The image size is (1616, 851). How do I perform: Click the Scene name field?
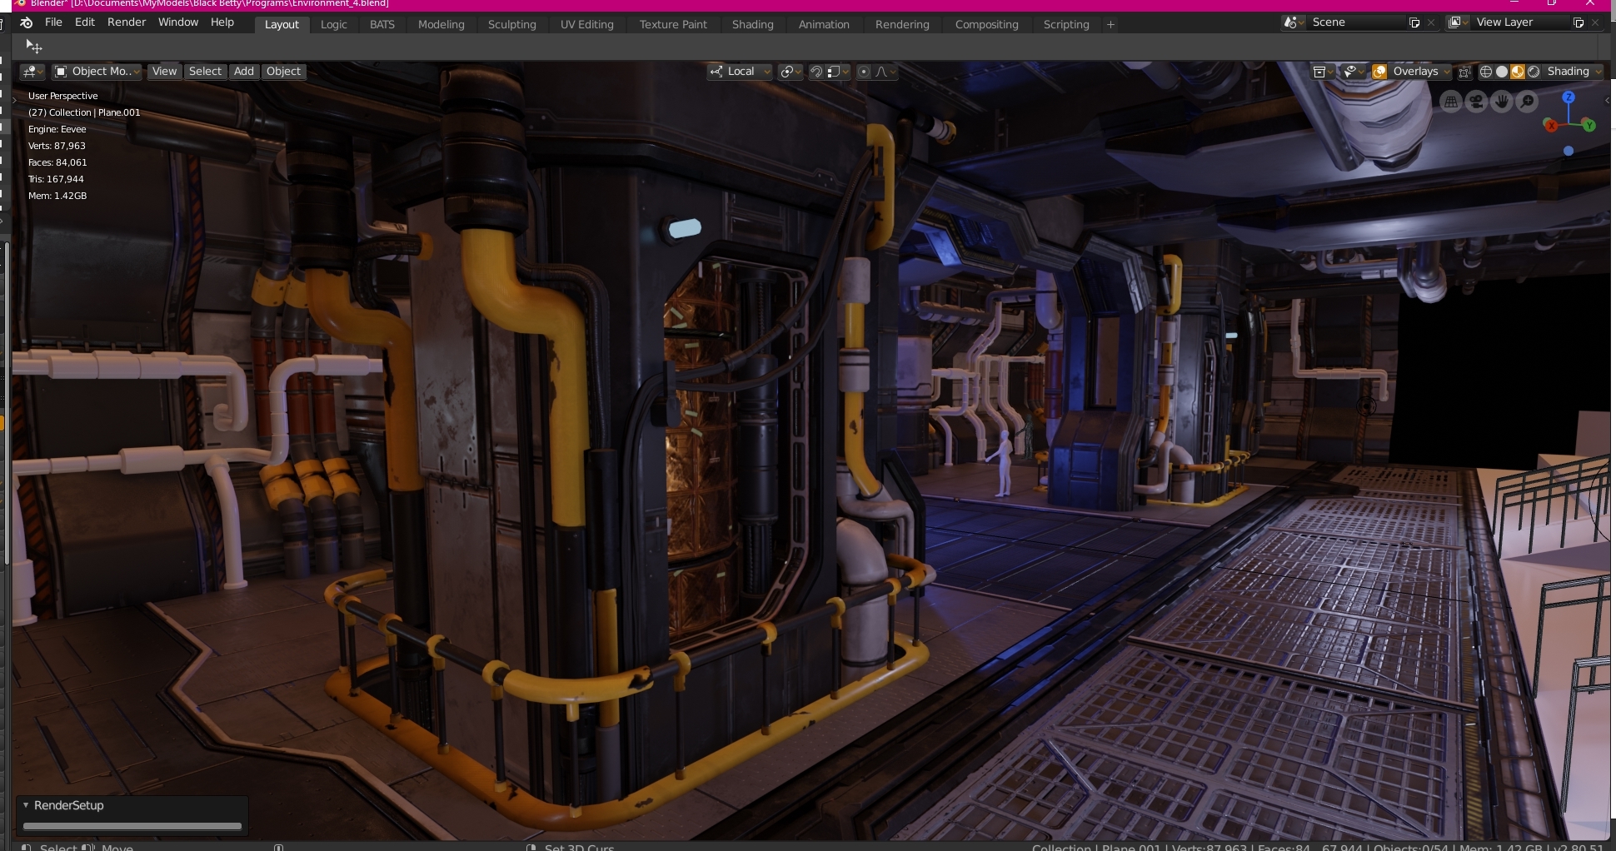1356,22
